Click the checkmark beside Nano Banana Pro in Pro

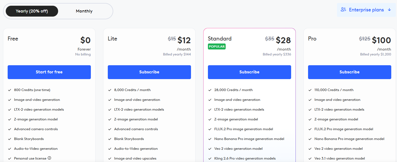(310, 139)
